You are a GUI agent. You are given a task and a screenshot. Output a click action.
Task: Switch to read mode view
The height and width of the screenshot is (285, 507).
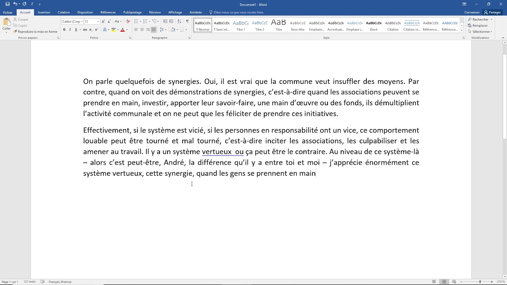point(434,282)
